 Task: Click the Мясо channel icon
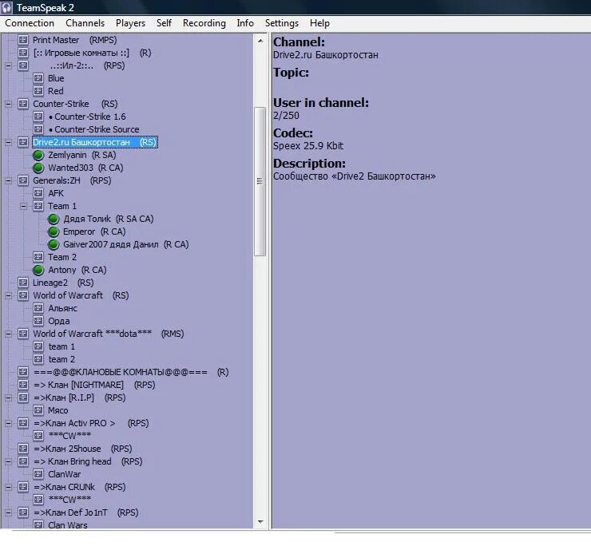point(38,411)
